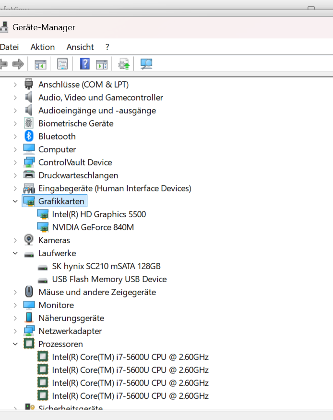The width and height of the screenshot is (333, 420).
Task: Select the ControlVault Device label
Action: (75, 162)
